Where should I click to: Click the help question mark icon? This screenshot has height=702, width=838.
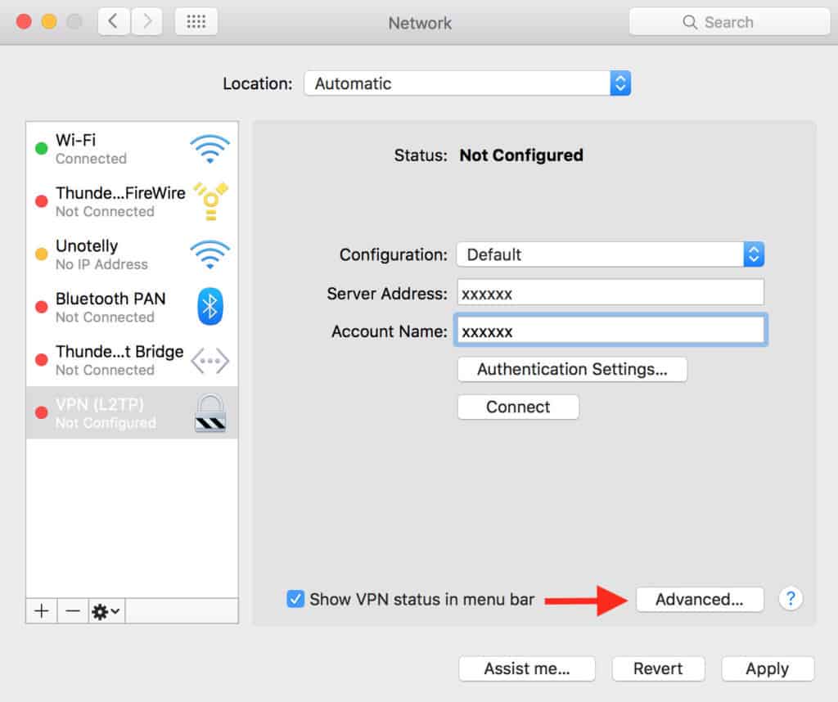(791, 599)
